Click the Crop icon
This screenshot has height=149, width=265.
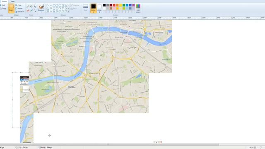click(16, 5)
